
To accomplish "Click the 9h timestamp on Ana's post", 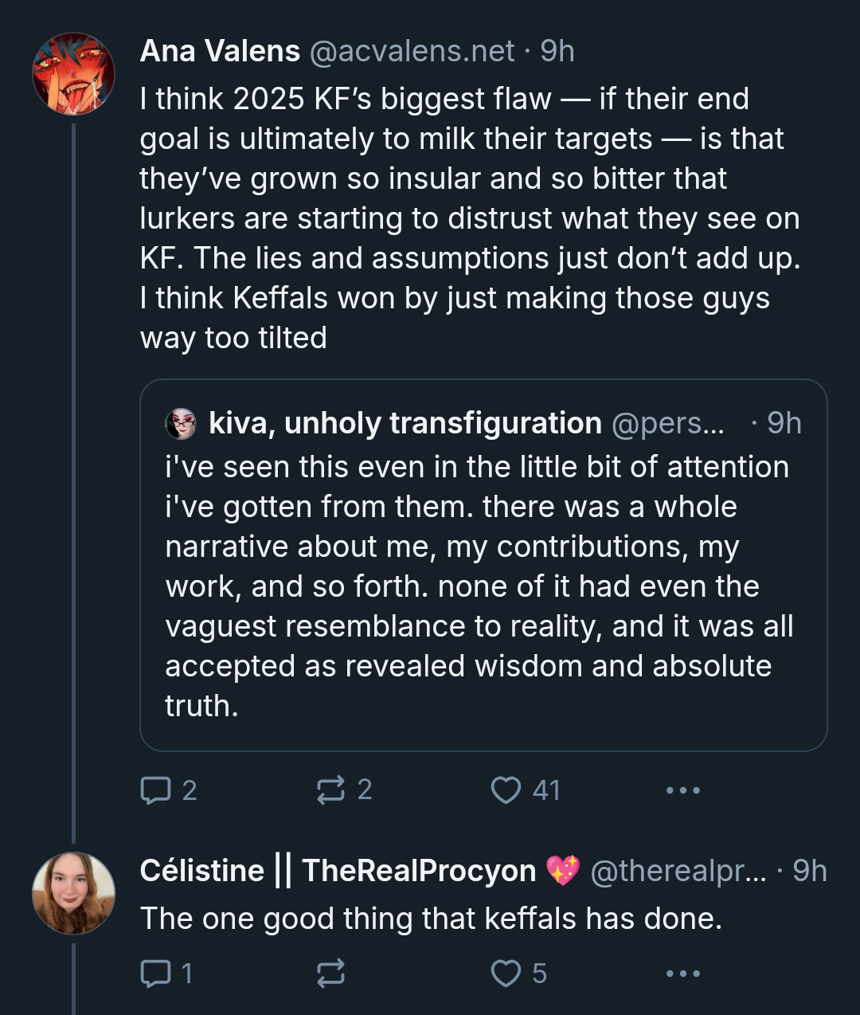I will point(557,51).
